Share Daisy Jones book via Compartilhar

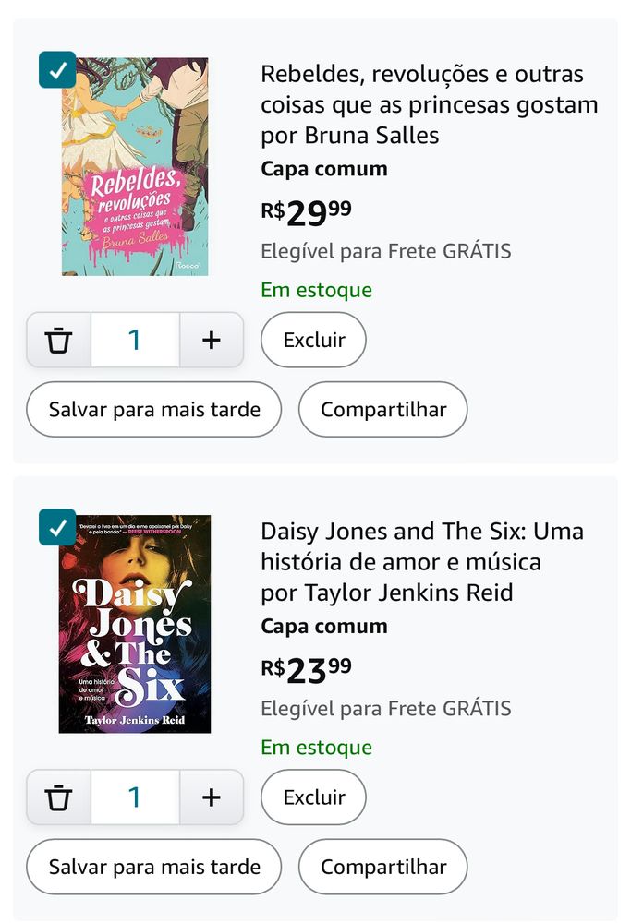click(x=383, y=867)
